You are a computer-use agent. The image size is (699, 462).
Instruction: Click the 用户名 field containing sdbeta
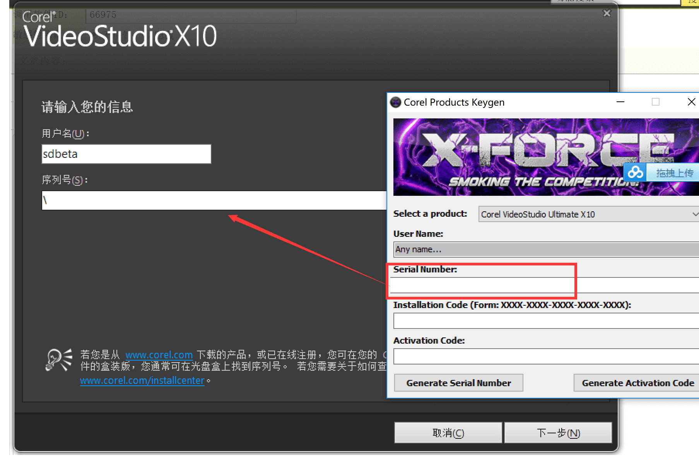pyautogui.click(x=126, y=154)
